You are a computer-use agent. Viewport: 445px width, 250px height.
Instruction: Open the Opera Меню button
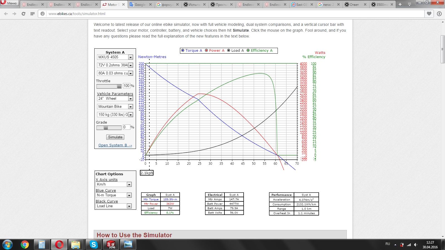pyautogui.click(x=9, y=3)
